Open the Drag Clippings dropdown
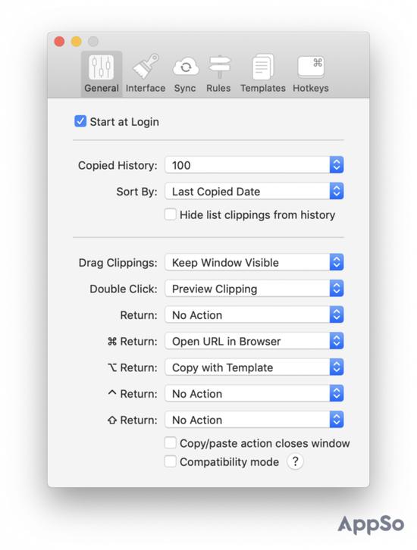 point(254,262)
